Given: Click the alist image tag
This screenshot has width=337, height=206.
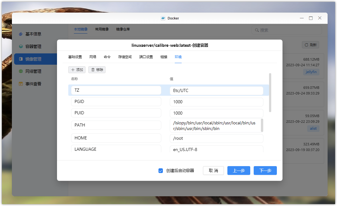Looking at the screenshot, I should coord(313,129).
